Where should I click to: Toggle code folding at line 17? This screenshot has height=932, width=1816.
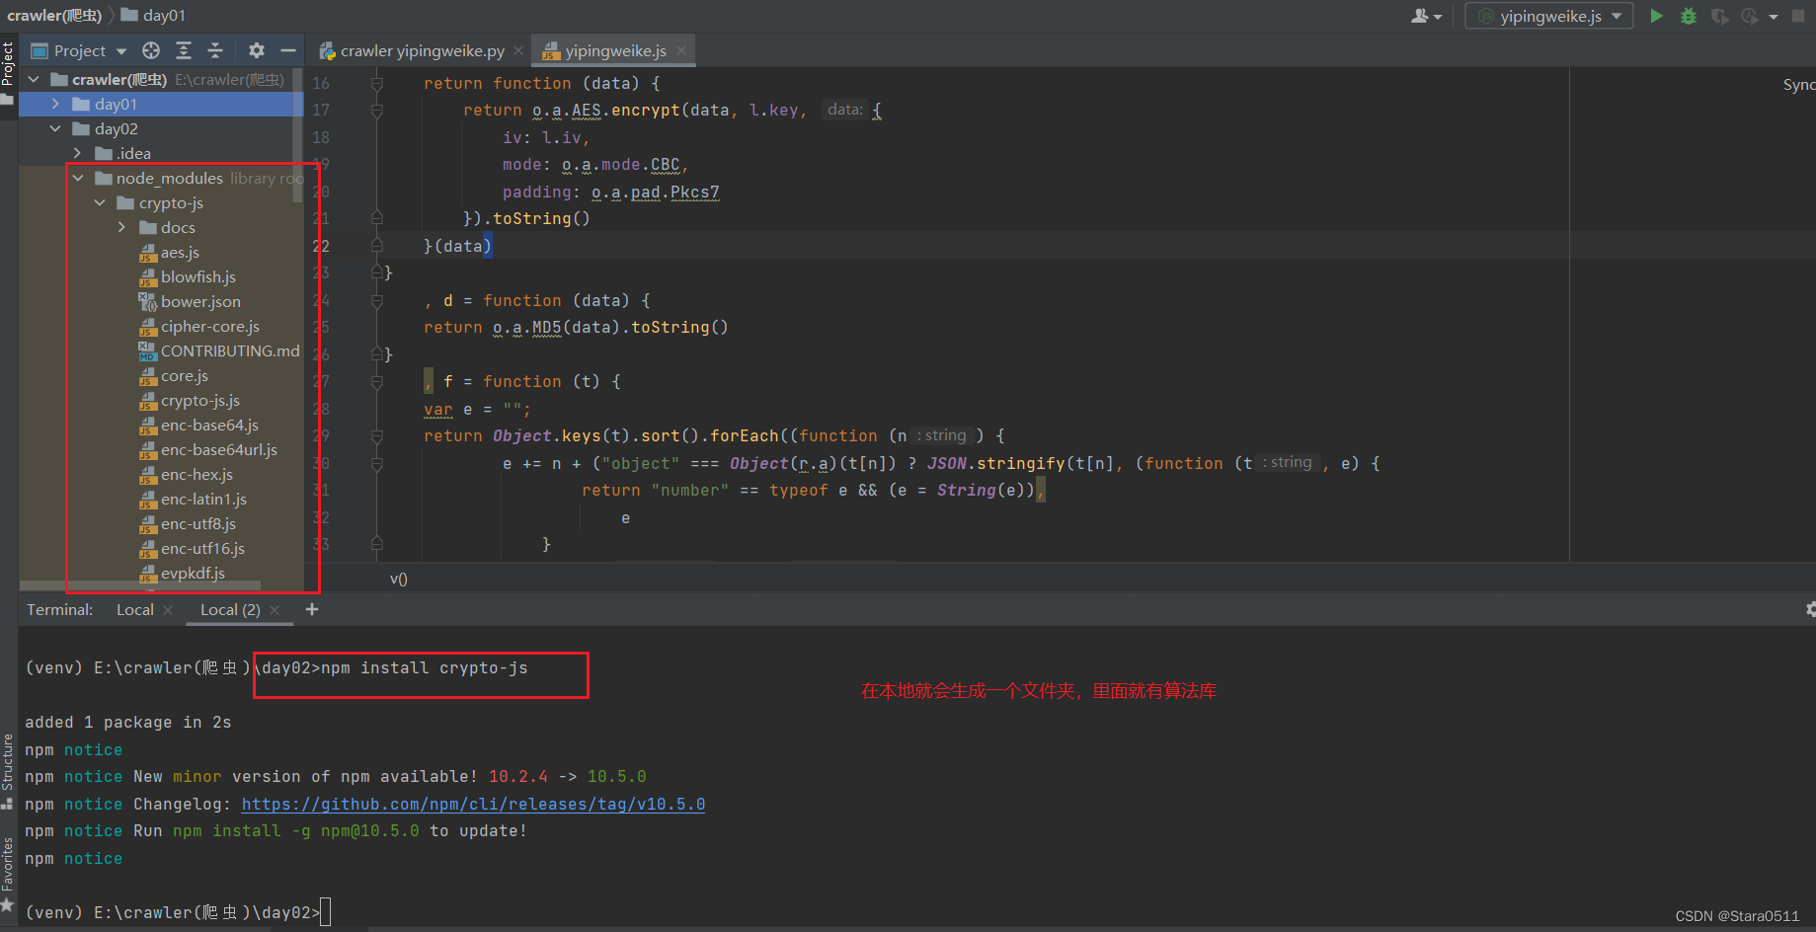pyautogui.click(x=376, y=111)
